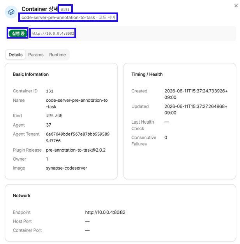This screenshot has height=244, width=240.
Task: Click the Timing / Health heading
Action: pos(147,74)
